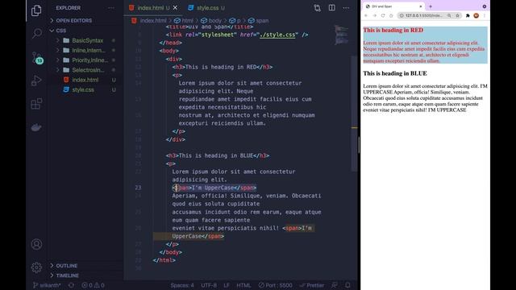Click line number 23 in the gutter
The width and height of the screenshot is (516, 290).
coord(138,188)
